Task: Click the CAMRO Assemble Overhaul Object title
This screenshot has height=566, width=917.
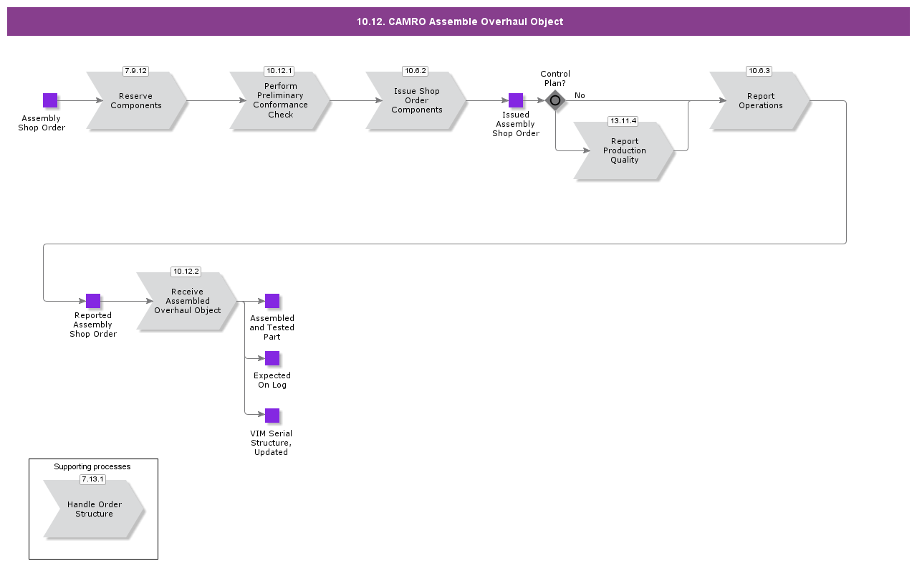Action: (x=460, y=21)
